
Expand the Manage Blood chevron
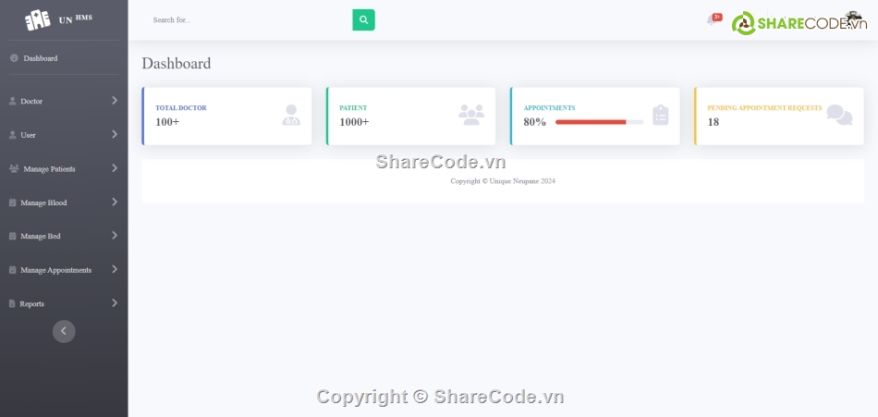115,202
